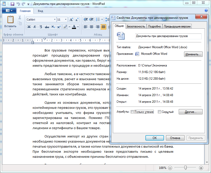Apply strikethrough formatting
This screenshot has height=173, width=211.
47,27
